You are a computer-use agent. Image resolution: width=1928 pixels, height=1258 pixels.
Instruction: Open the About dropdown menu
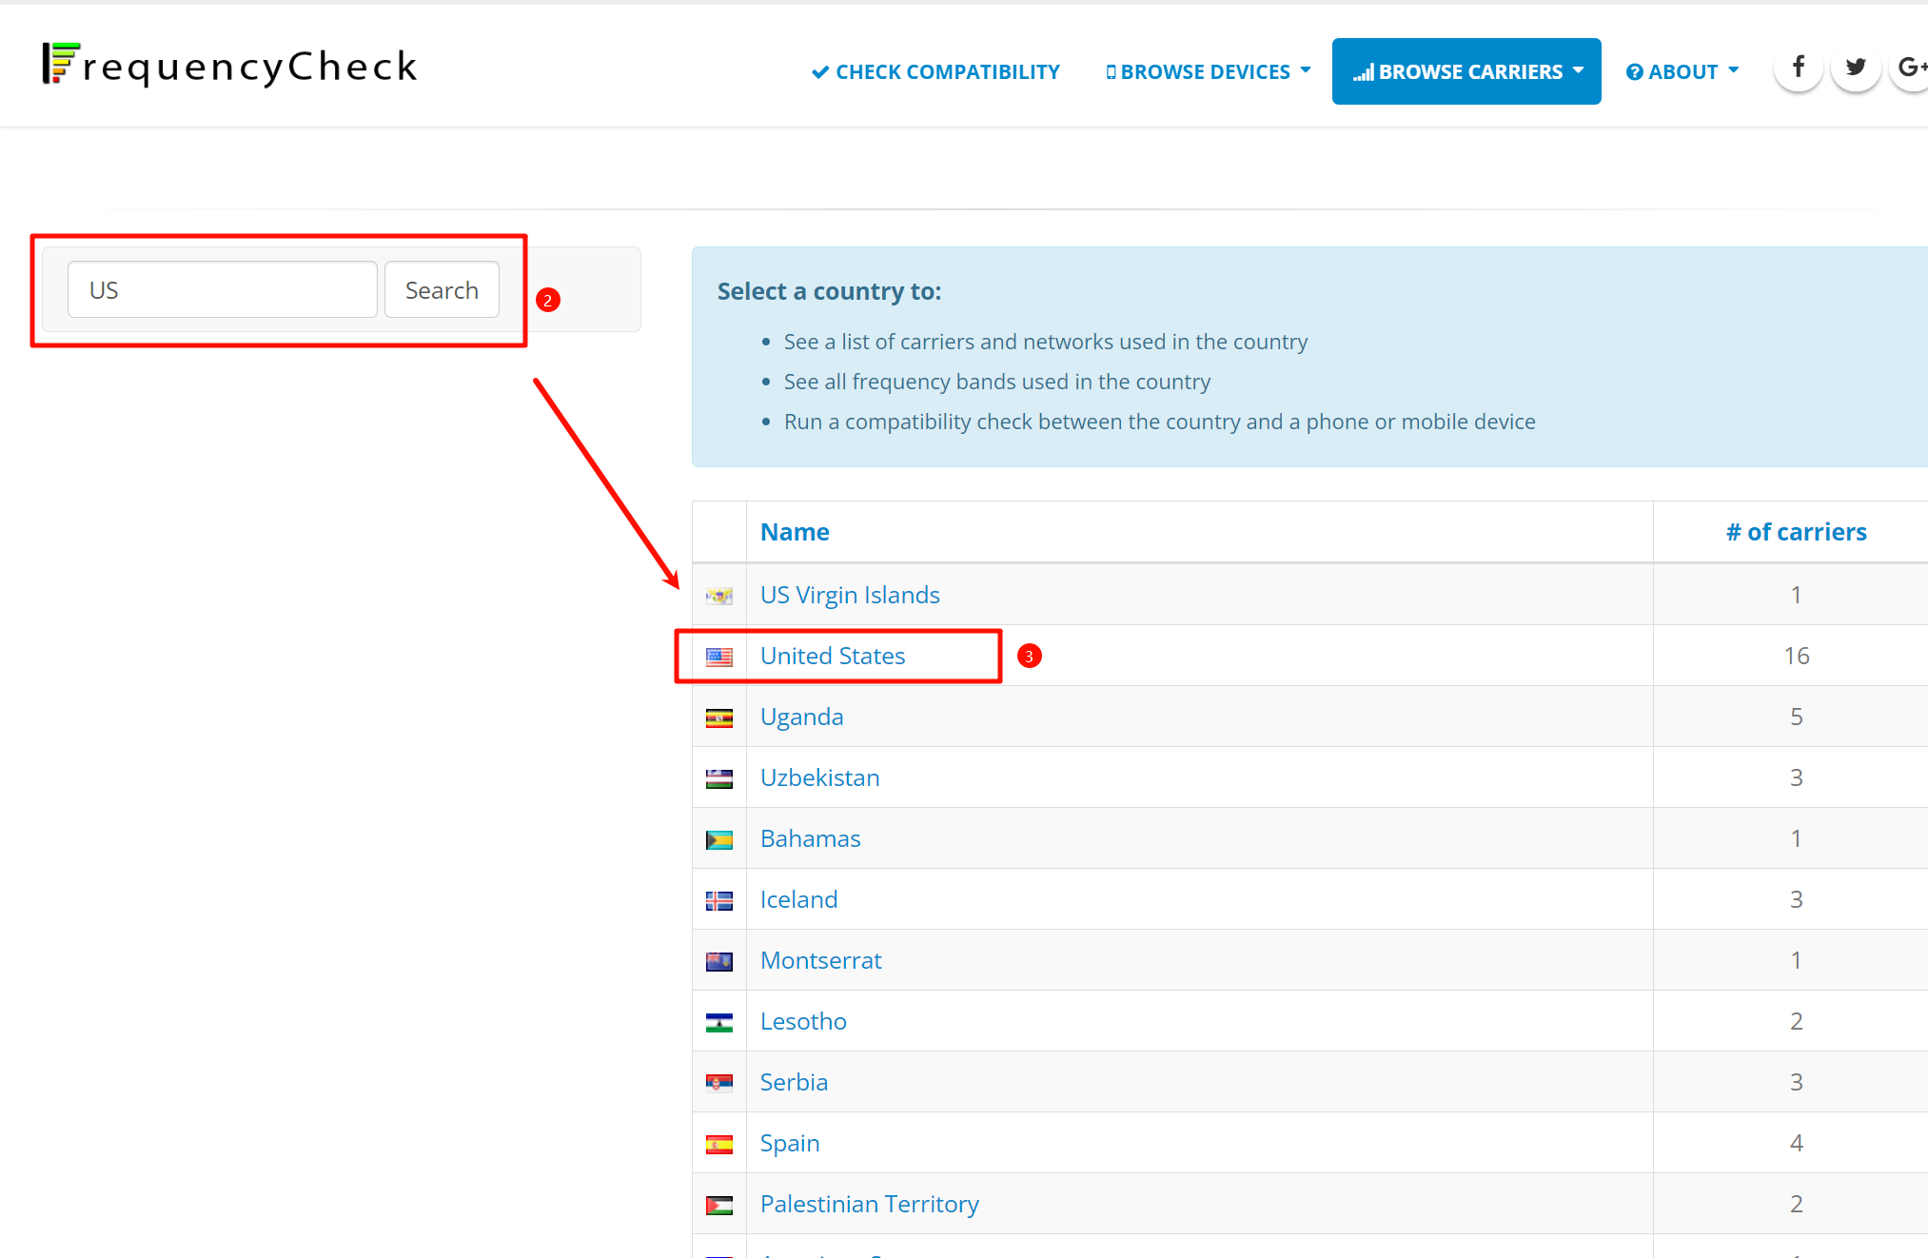pos(1682,71)
